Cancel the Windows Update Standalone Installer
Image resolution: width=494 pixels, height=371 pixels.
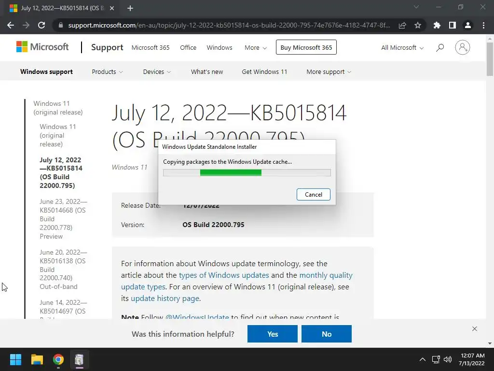click(314, 194)
